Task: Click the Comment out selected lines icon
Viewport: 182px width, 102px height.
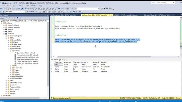Action: pyautogui.click(x=68, y=12)
